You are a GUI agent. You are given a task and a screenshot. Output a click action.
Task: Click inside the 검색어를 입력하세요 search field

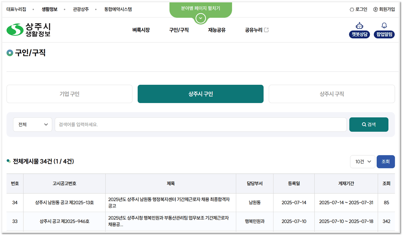[200, 124]
